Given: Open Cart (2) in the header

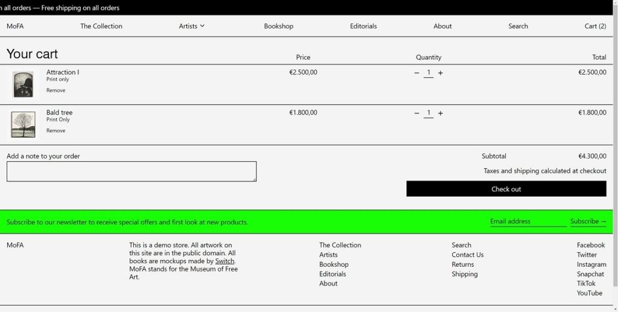Looking at the screenshot, I should pyautogui.click(x=595, y=26).
